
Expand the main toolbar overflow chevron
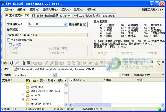[x=152, y=62]
